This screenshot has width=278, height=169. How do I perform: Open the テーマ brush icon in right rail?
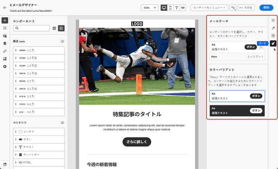[273, 44]
